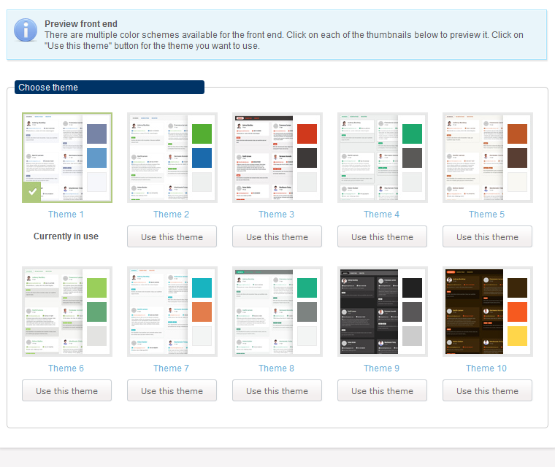Viewport: 555px width, 467px height.
Task: Click the 'Preview front end' heading
Action: pyautogui.click(x=81, y=23)
